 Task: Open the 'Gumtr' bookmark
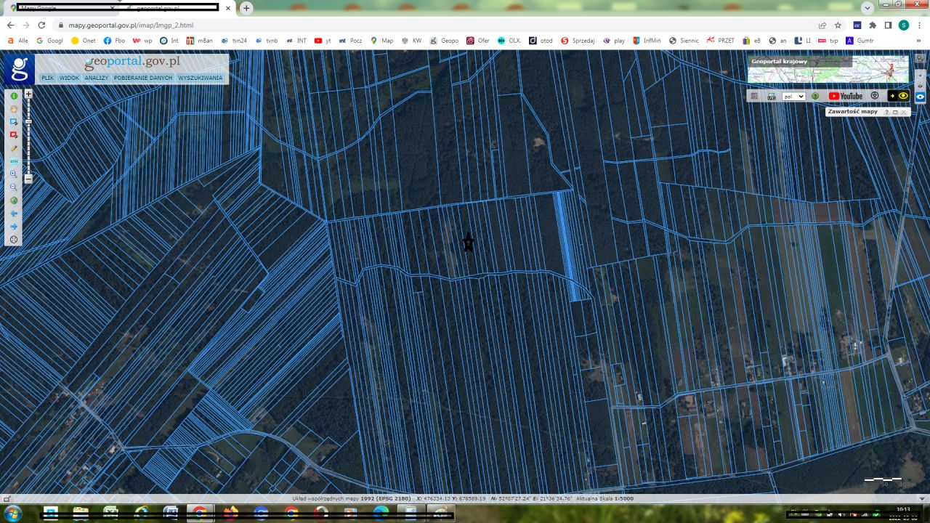[860, 41]
